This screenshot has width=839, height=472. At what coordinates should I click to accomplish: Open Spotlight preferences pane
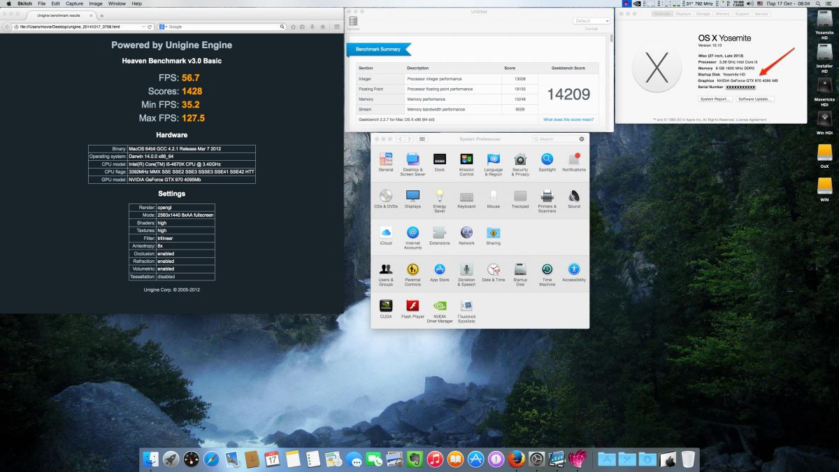547,162
